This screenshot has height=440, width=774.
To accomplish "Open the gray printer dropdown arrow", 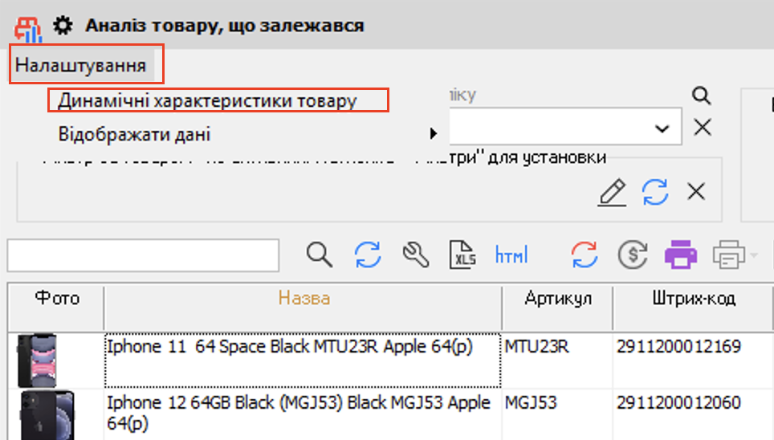I will [754, 256].
